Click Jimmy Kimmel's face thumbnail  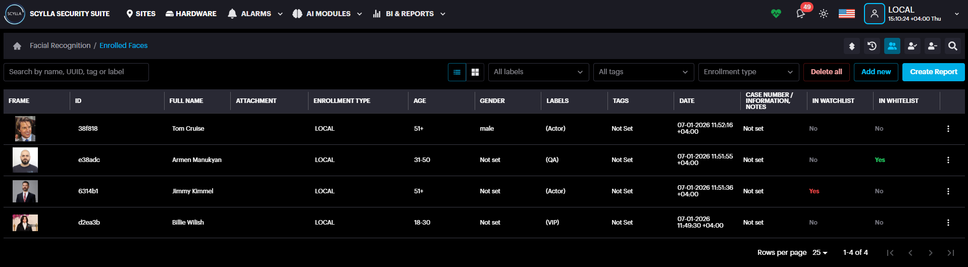[x=25, y=191]
